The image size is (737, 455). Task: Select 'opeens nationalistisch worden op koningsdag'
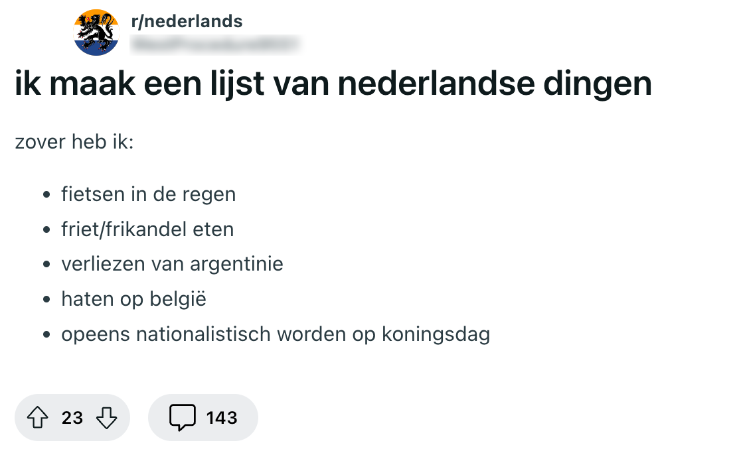pos(276,334)
